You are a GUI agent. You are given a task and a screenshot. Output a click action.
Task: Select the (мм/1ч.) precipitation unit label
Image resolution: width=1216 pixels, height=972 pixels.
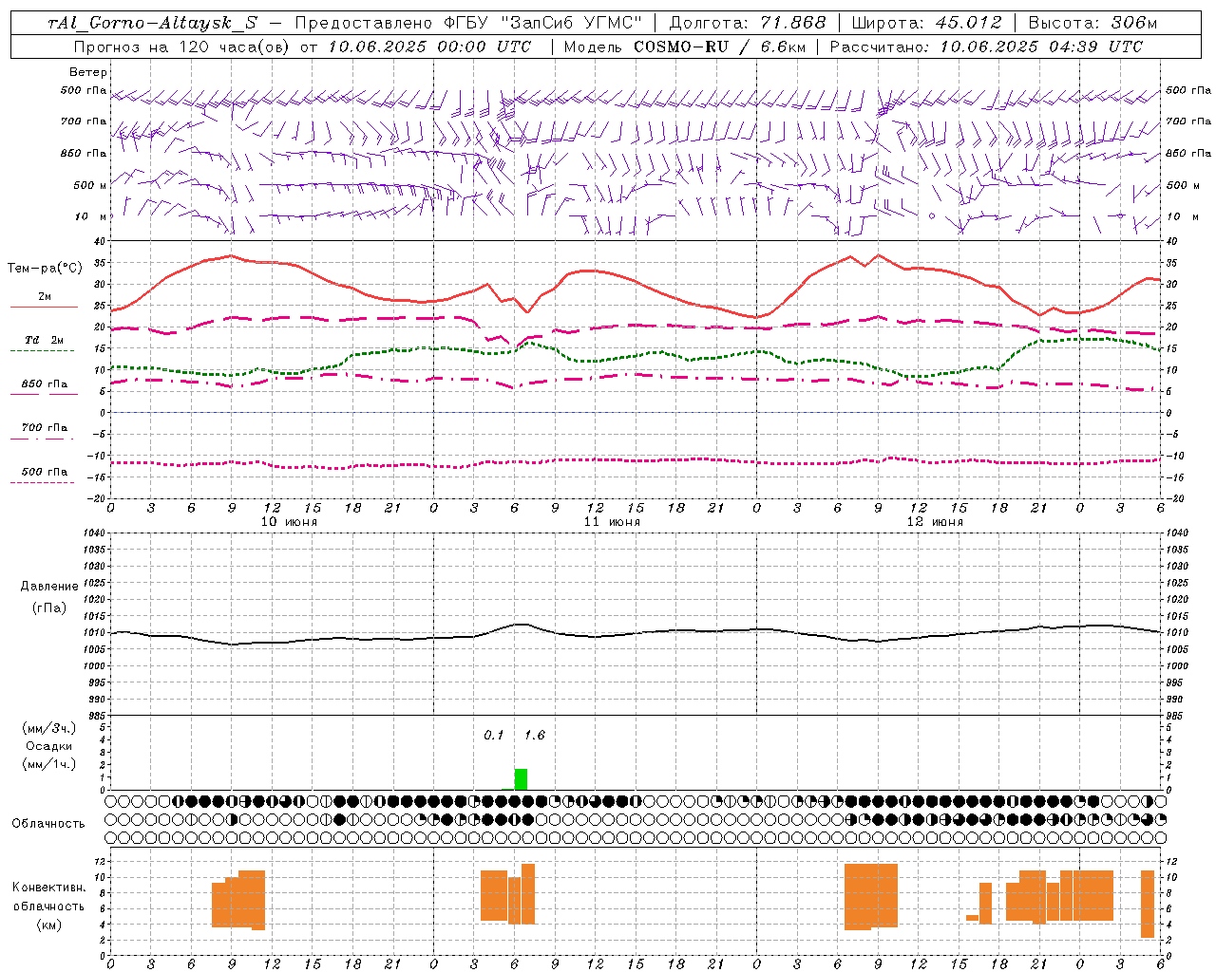click(x=48, y=764)
